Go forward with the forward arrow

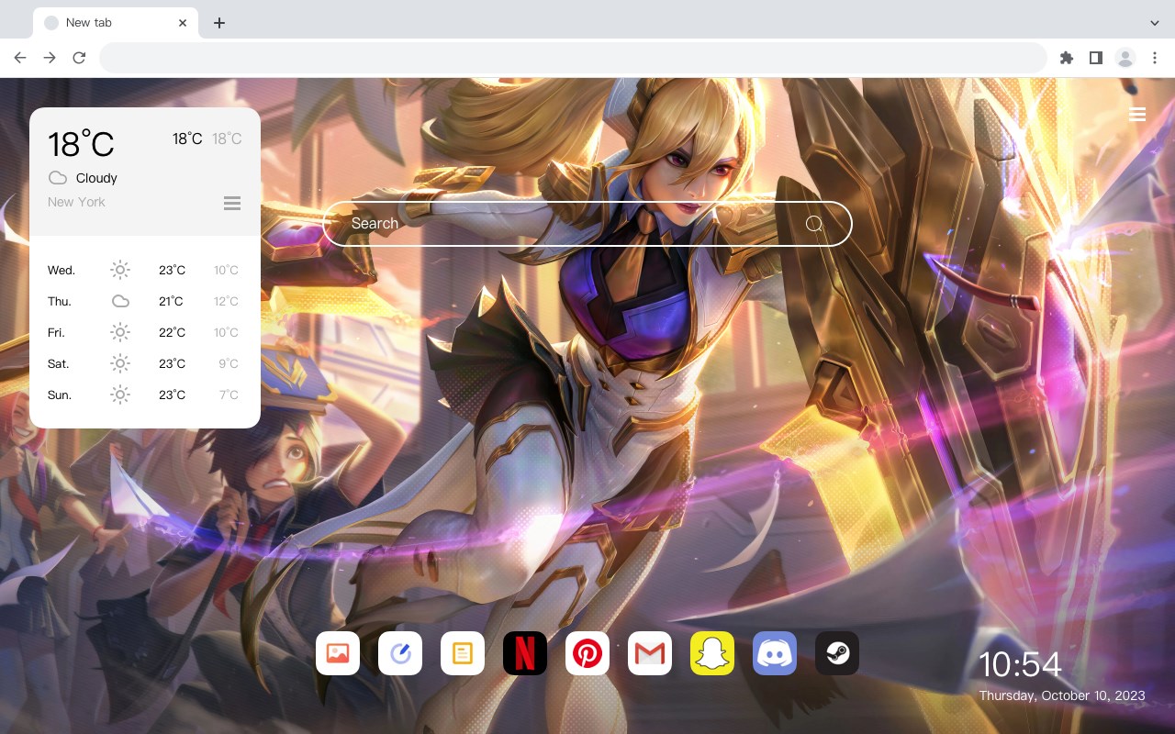(x=50, y=58)
